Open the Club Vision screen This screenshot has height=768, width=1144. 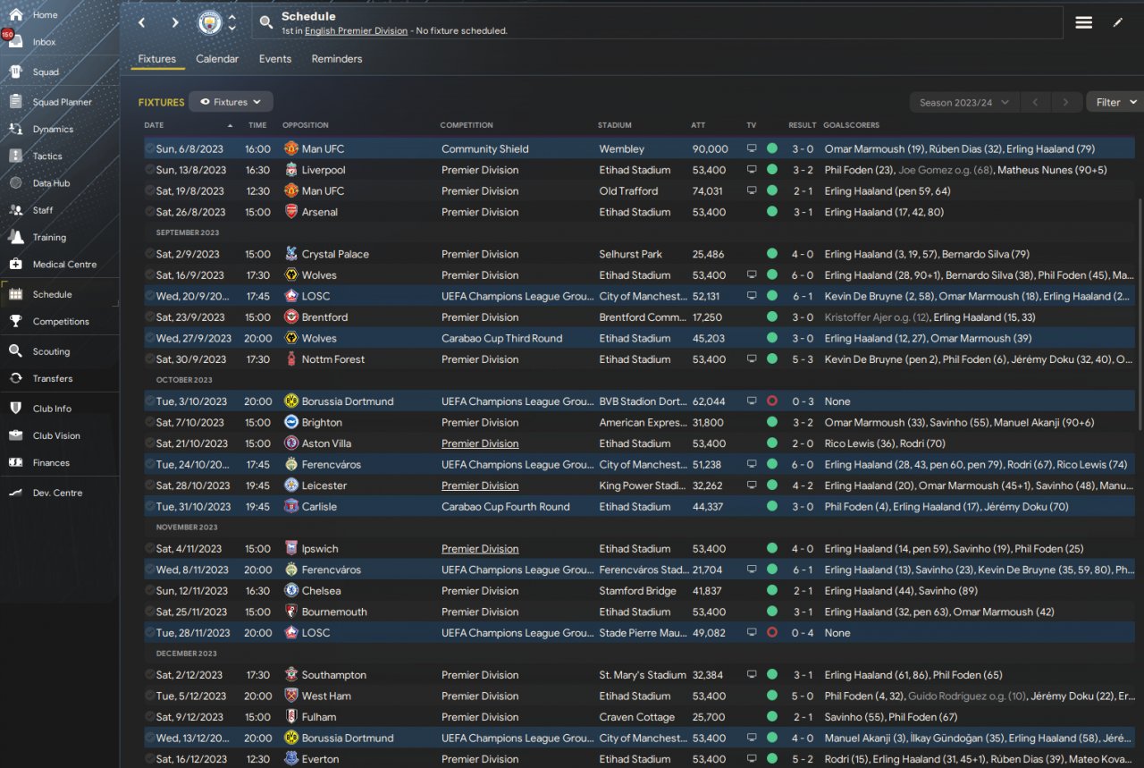click(x=56, y=436)
